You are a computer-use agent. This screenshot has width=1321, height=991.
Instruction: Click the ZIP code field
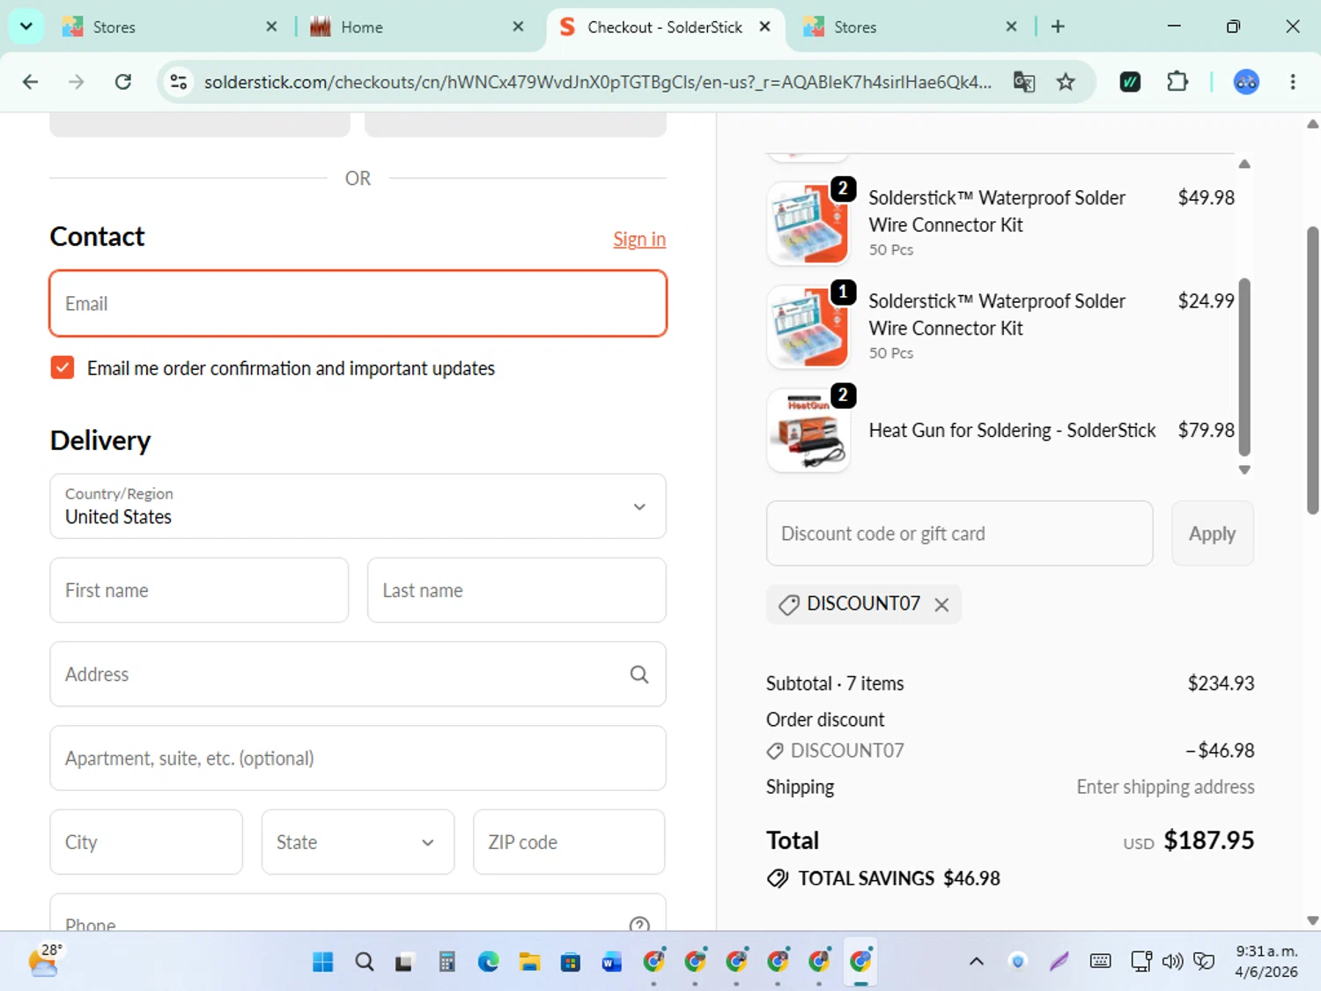pyautogui.click(x=569, y=842)
